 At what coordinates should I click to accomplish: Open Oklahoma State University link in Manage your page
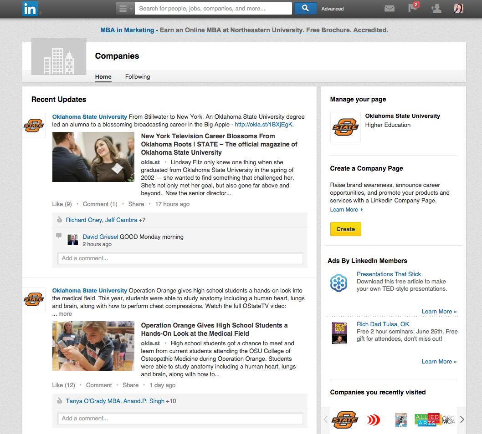403,116
